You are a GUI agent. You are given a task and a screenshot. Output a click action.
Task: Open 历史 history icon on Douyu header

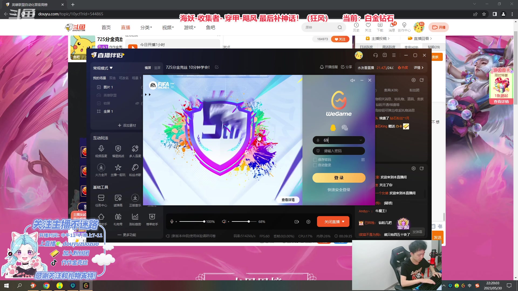pos(356,27)
